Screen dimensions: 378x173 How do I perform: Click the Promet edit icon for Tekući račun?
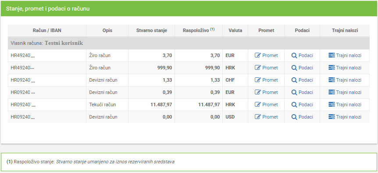(258, 105)
